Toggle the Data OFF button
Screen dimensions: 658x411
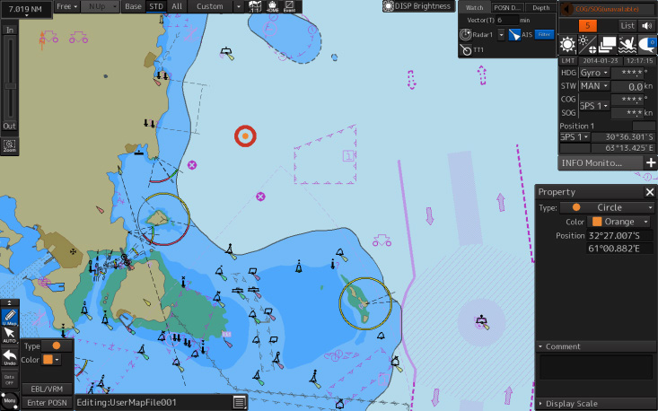coord(9,380)
